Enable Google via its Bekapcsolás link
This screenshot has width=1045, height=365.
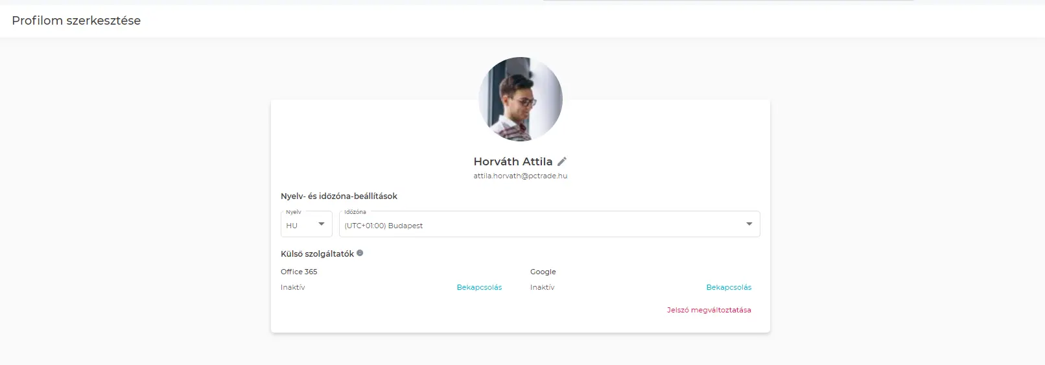[x=729, y=287]
